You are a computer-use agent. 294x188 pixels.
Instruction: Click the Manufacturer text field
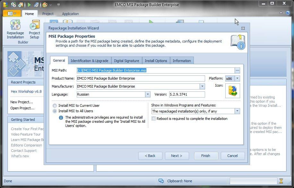pyautogui.click(x=138, y=86)
